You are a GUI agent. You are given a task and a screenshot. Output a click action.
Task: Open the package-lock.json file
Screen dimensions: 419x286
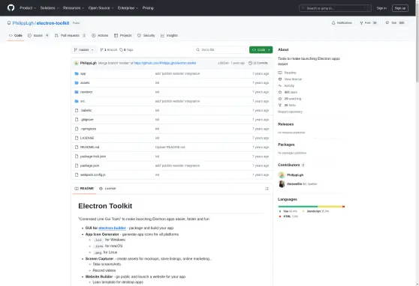(93, 156)
